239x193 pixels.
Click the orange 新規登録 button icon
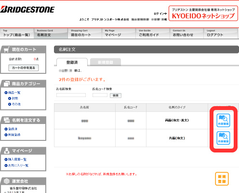click(x=222, y=179)
